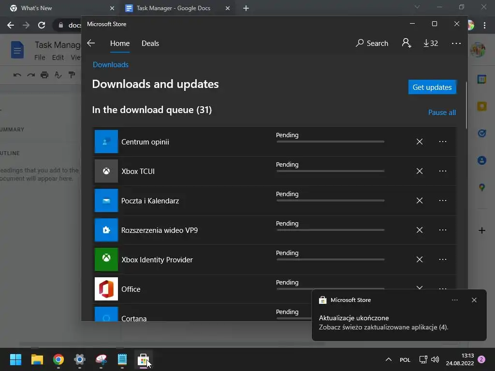Switch to the Deals tab

pyautogui.click(x=150, y=43)
